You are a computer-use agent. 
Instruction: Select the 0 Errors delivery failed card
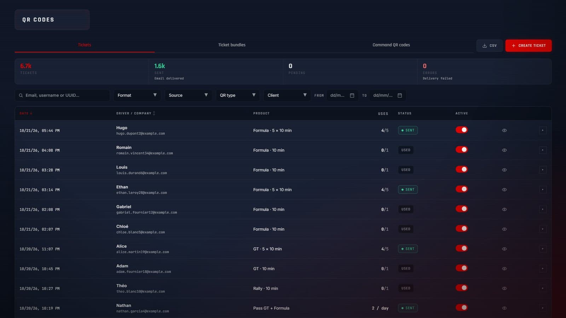484,71
